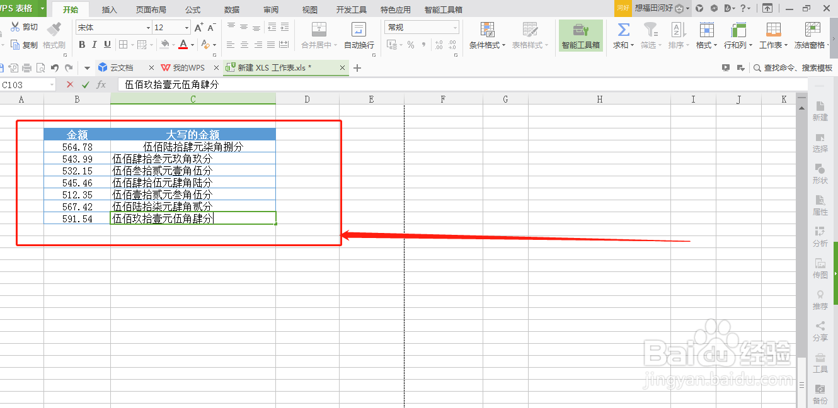Click Merge and Center (合并居中) icon

pos(319,29)
